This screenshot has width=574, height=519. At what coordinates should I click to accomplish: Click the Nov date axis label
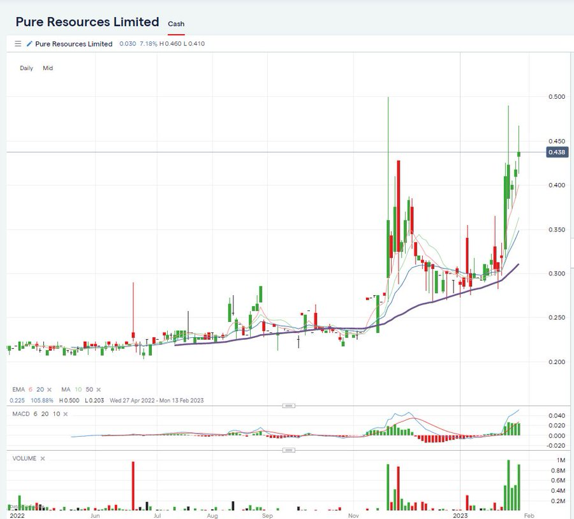coord(353,515)
